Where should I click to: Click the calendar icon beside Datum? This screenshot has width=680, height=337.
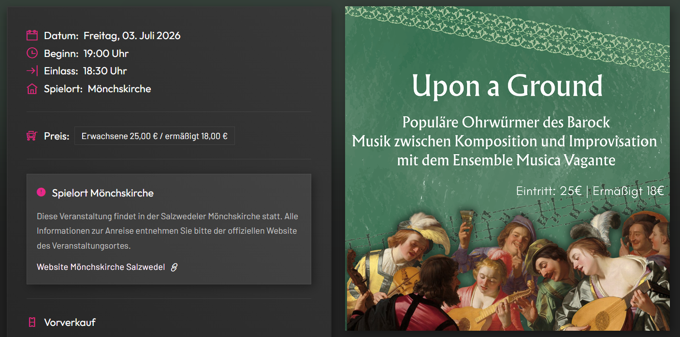pos(32,35)
